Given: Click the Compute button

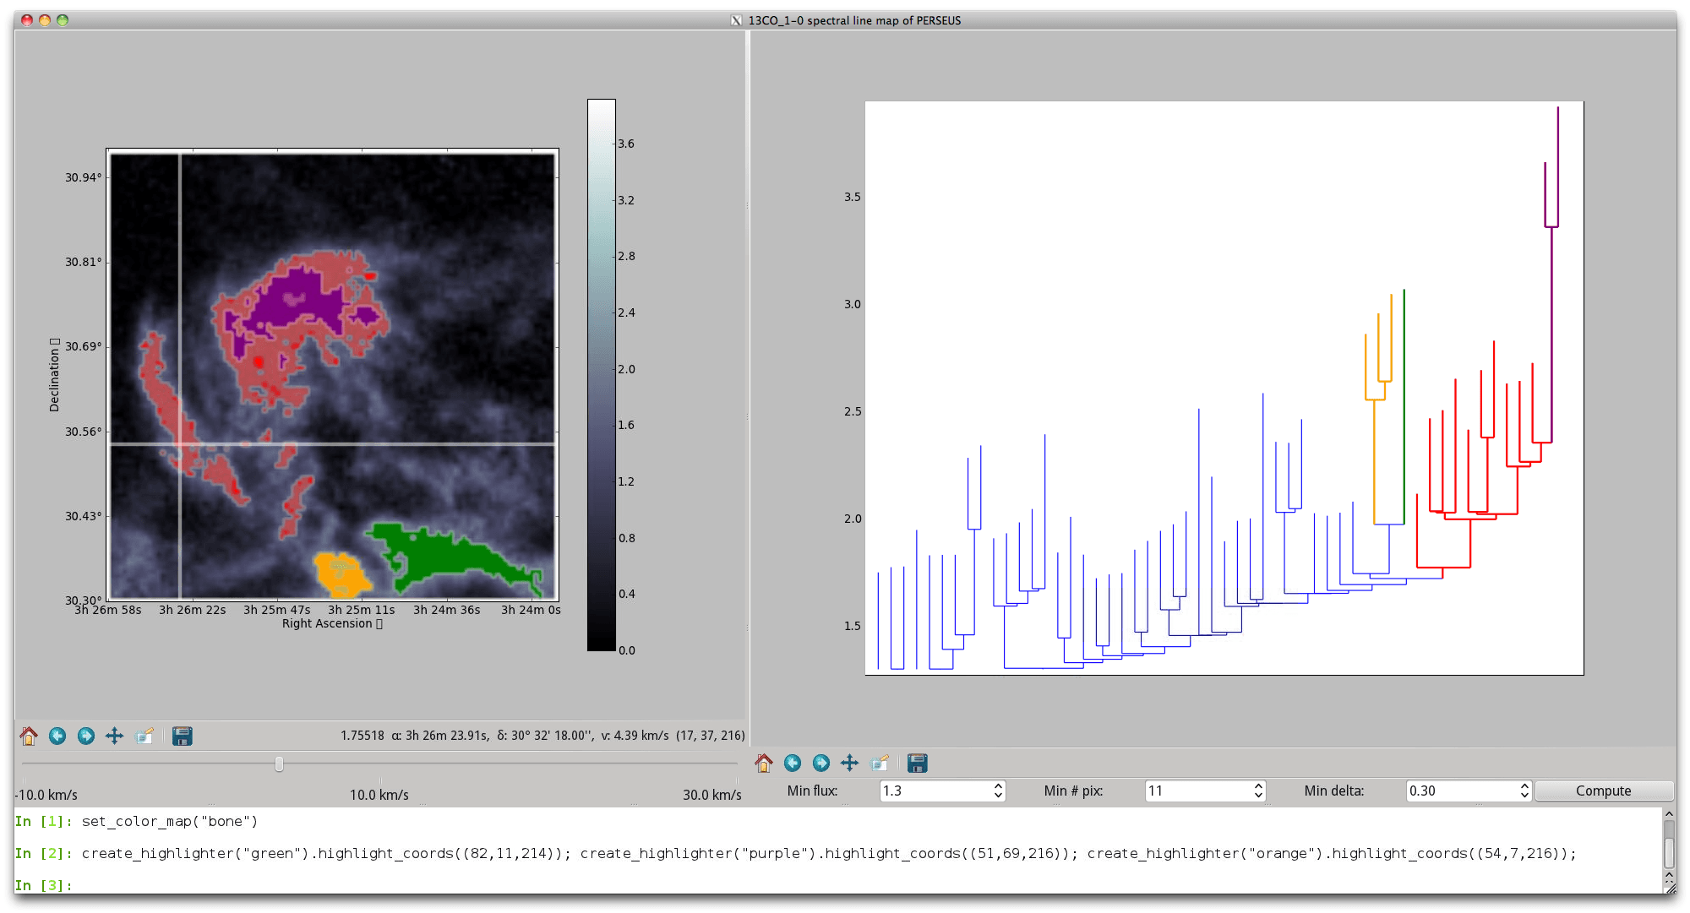Looking at the screenshot, I should coord(1603,791).
